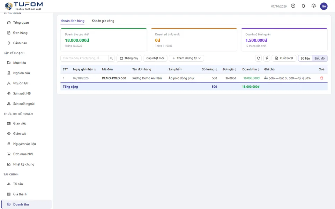Click the Doanh thu cao nhất card

104,40
